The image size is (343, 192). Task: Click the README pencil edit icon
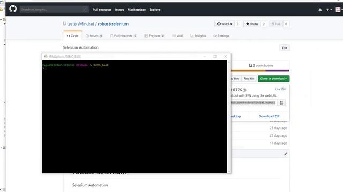286,154
